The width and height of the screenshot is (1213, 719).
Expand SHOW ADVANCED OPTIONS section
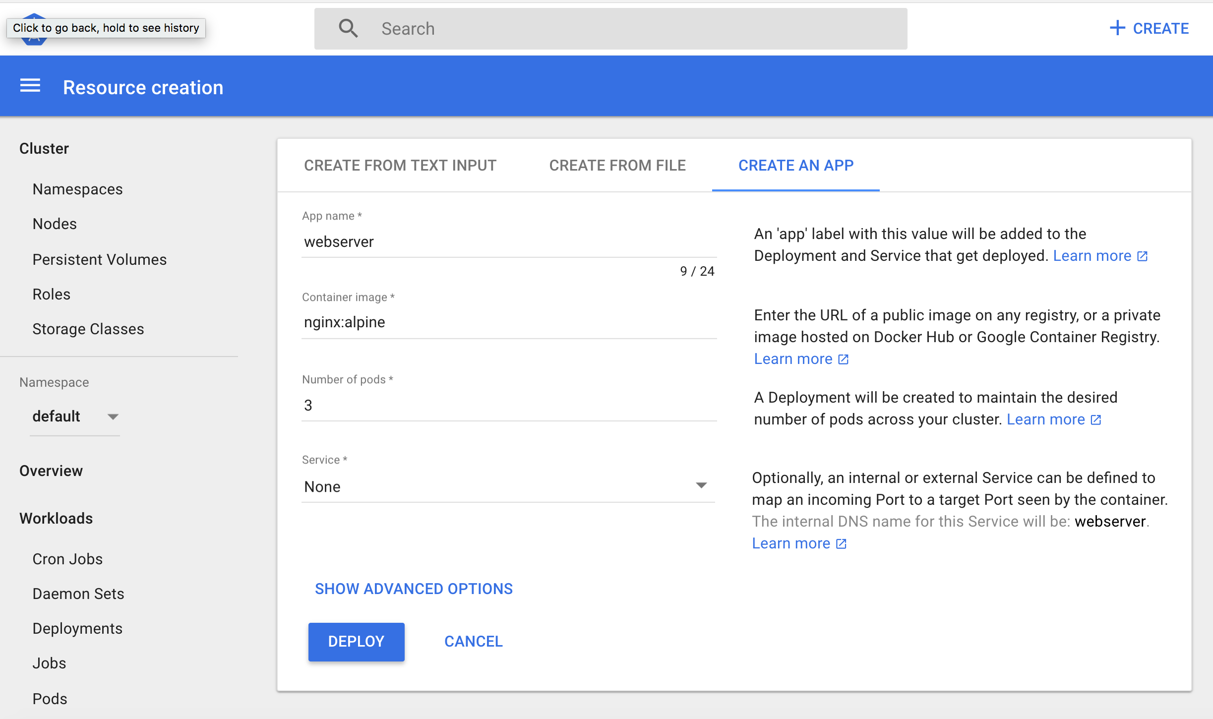coord(414,588)
